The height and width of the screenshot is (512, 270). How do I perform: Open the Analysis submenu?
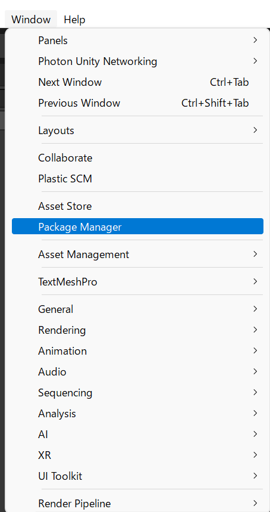coord(137,414)
